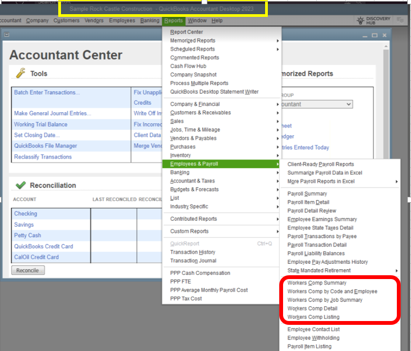
Task: Select the Employees & Payroll menu item
Action: tap(221, 164)
